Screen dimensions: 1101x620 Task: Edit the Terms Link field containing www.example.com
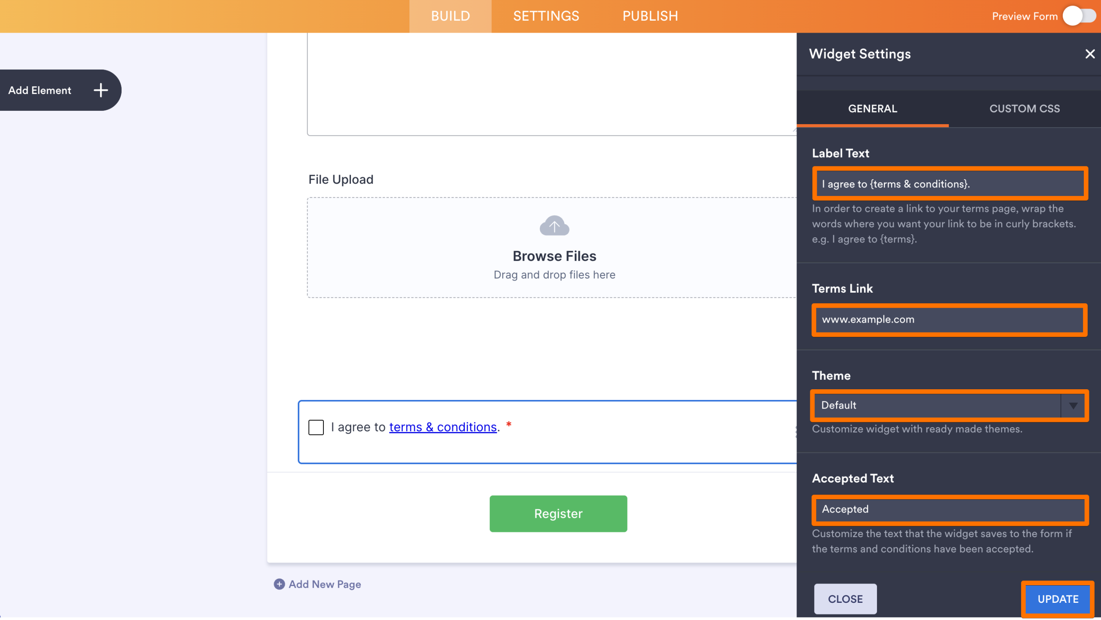pyautogui.click(x=949, y=320)
